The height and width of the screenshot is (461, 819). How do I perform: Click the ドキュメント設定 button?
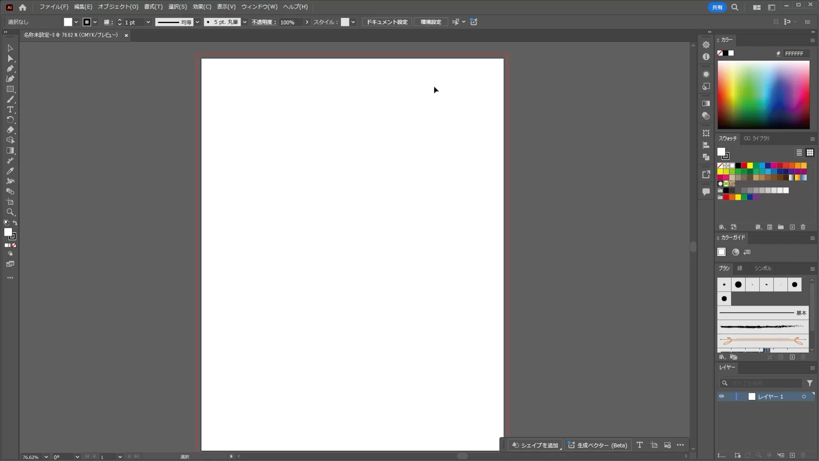[x=387, y=22]
